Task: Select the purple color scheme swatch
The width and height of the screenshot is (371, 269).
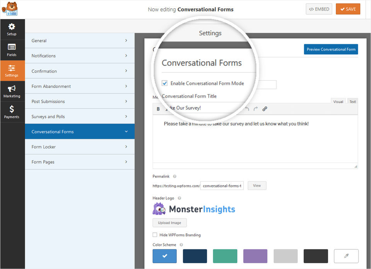Action: [x=255, y=256]
